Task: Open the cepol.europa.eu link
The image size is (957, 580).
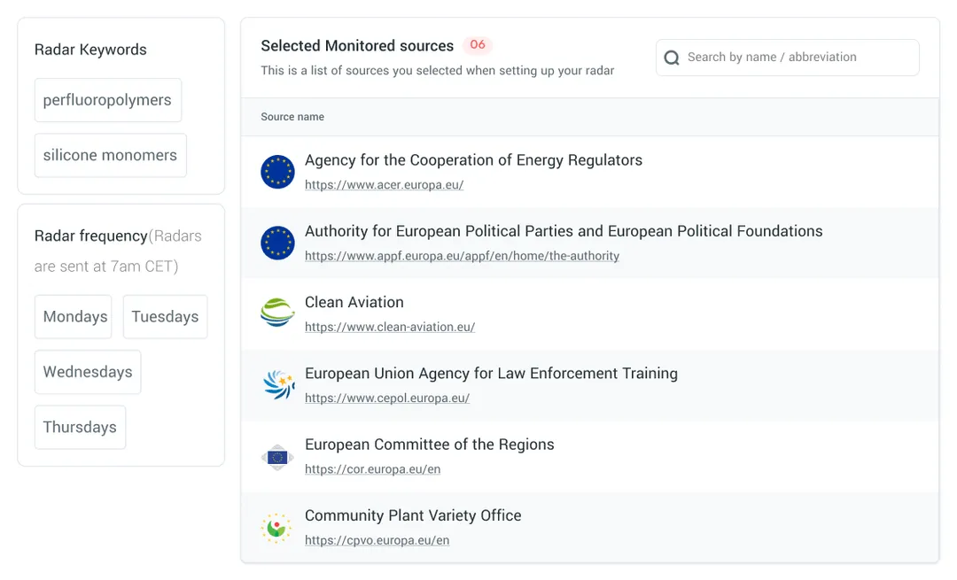Action: click(x=387, y=398)
